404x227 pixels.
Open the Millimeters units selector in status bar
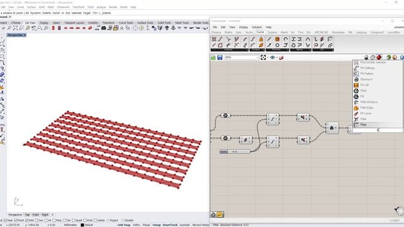(x=70, y=225)
